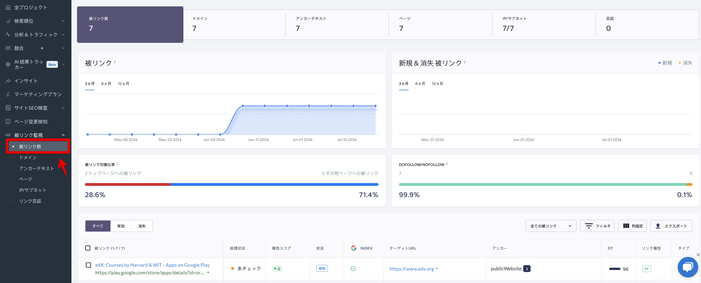Click the link icon for 被リンク監視
The width and height of the screenshot is (701, 283).
[8, 135]
